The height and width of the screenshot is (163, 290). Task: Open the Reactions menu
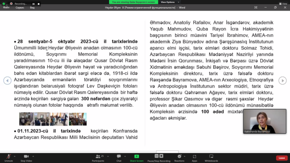[x=179, y=158]
